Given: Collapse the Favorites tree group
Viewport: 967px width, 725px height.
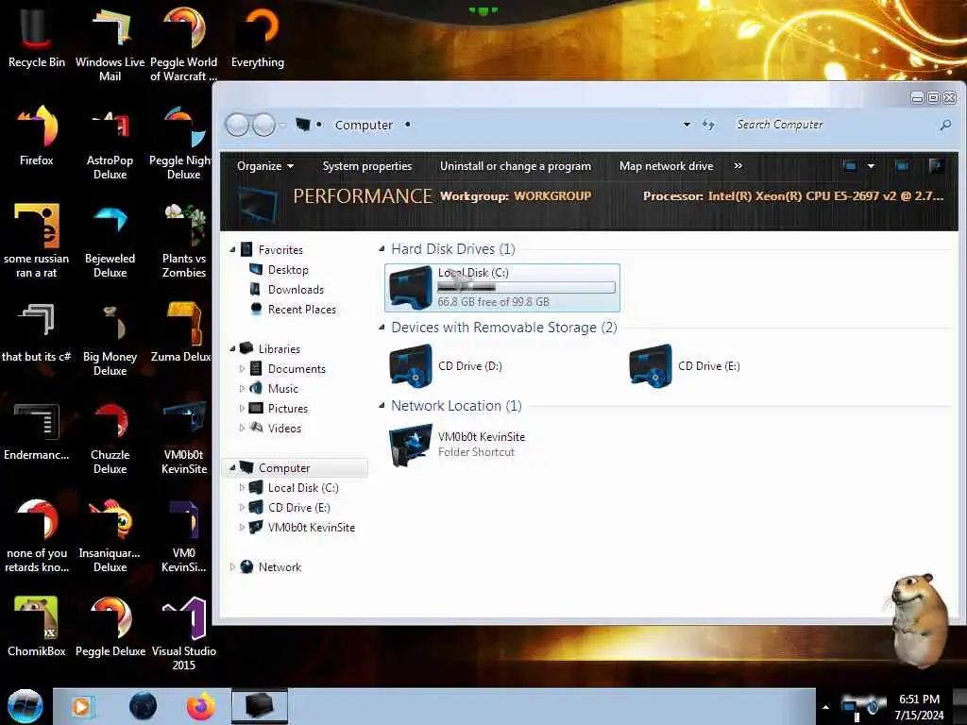Looking at the screenshot, I should (233, 249).
